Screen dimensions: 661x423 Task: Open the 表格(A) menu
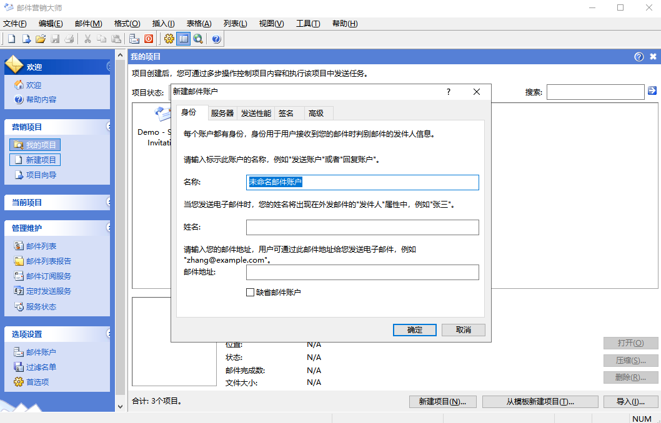[199, 24]
